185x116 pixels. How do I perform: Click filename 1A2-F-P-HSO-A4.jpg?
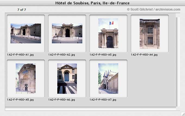pyautogui.click(x=144, y=55)
